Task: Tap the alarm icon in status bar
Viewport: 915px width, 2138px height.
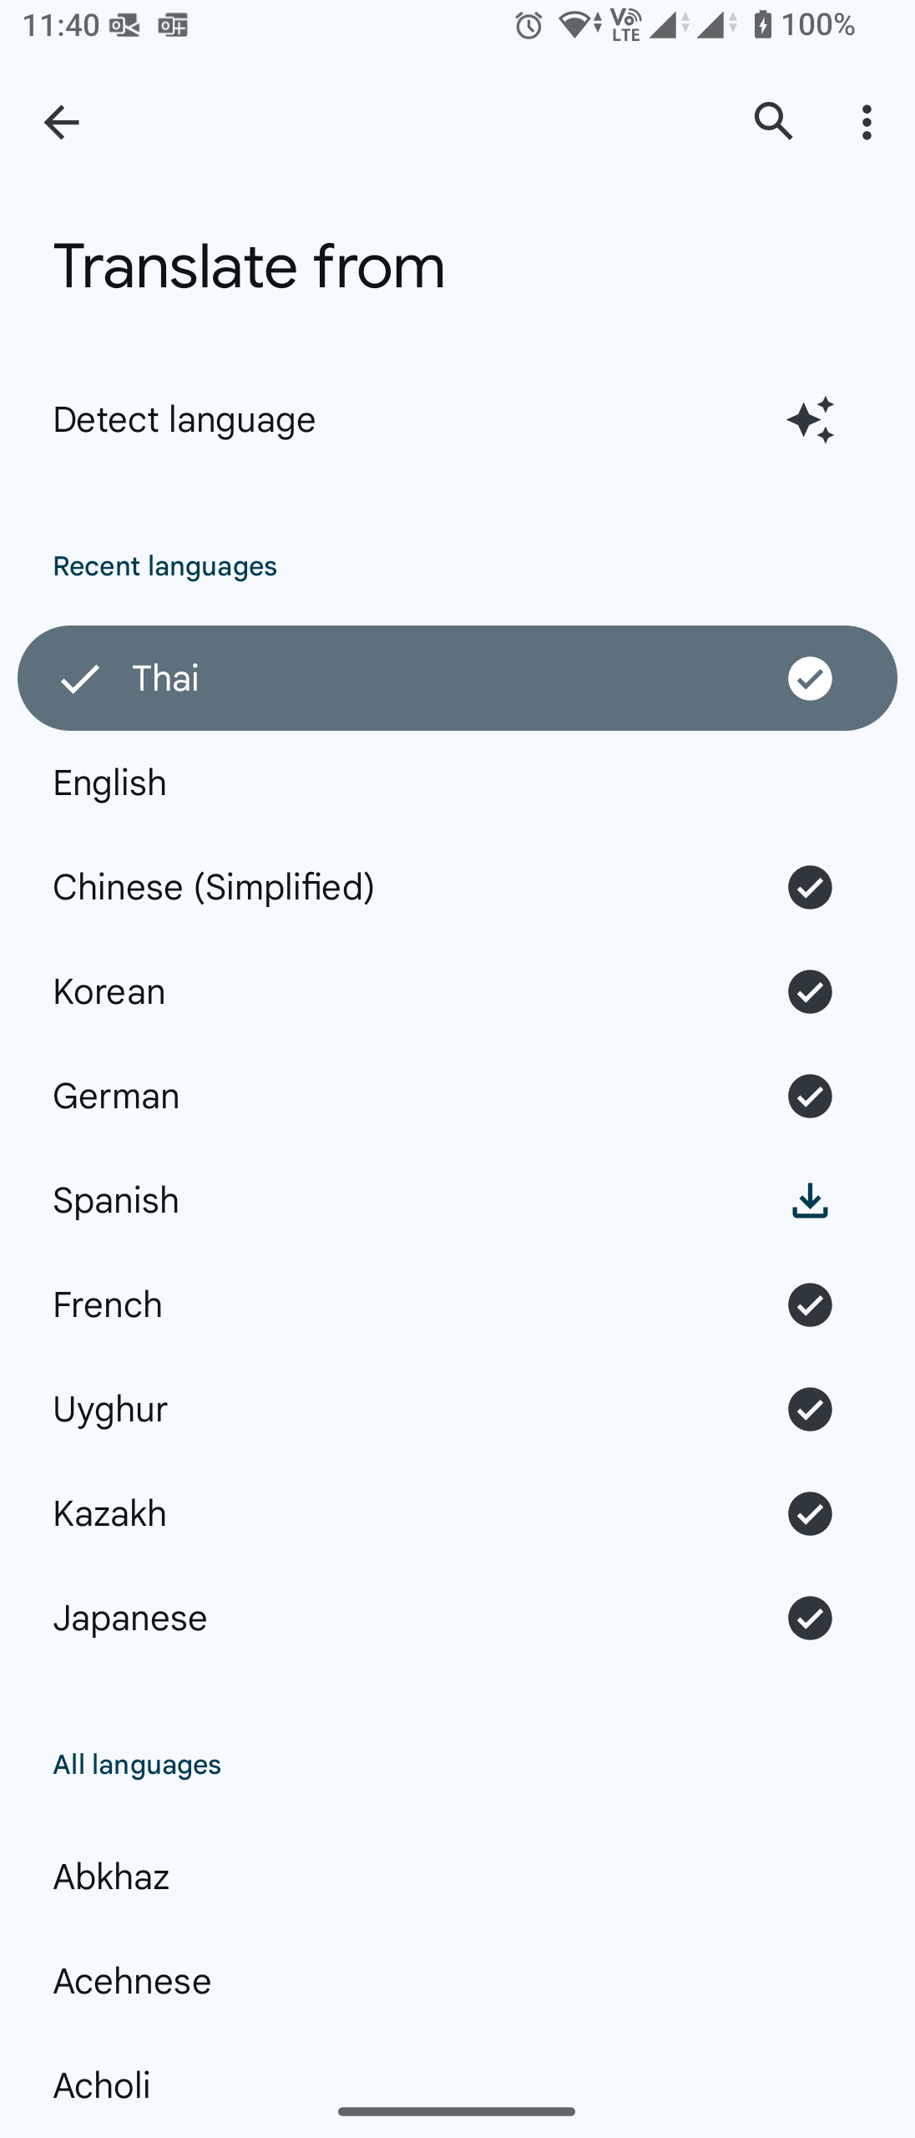Action: click(x=528, y=26)
